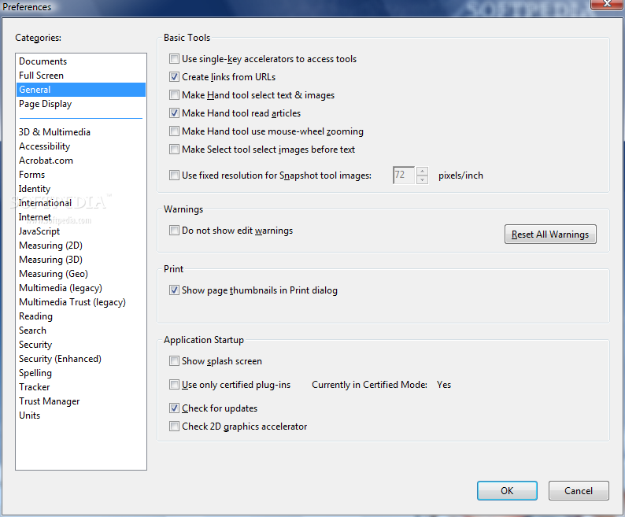Select the General category
625x517 pixels.
[81, 90]
